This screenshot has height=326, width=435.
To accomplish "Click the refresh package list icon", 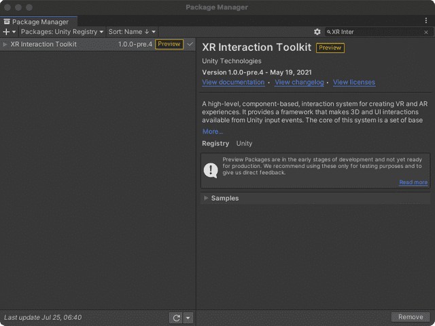I will [x=176, y=317].
